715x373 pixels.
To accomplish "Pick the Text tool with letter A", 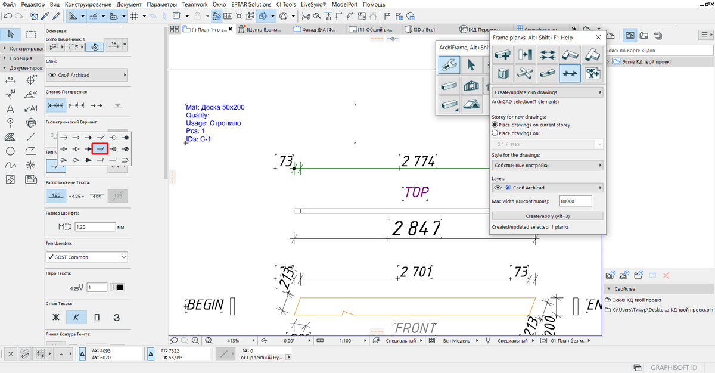I will coord(10,108).
